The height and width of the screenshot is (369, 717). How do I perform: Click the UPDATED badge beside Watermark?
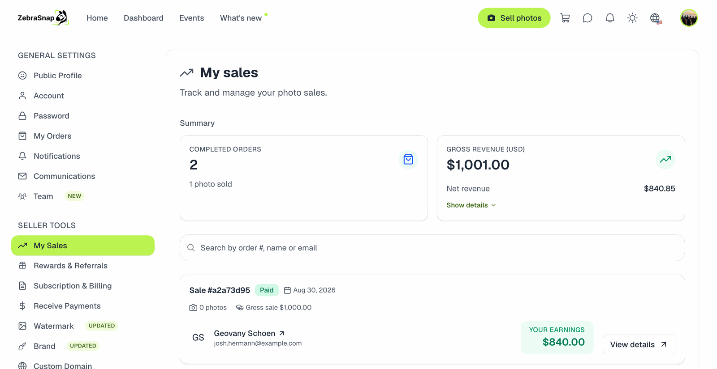tap(102, 326)
